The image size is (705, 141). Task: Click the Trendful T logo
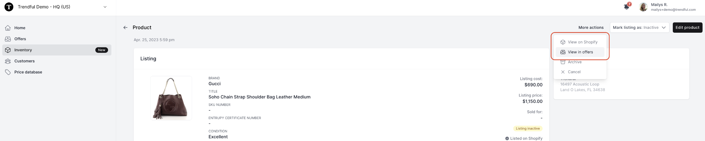pos(9,7)
